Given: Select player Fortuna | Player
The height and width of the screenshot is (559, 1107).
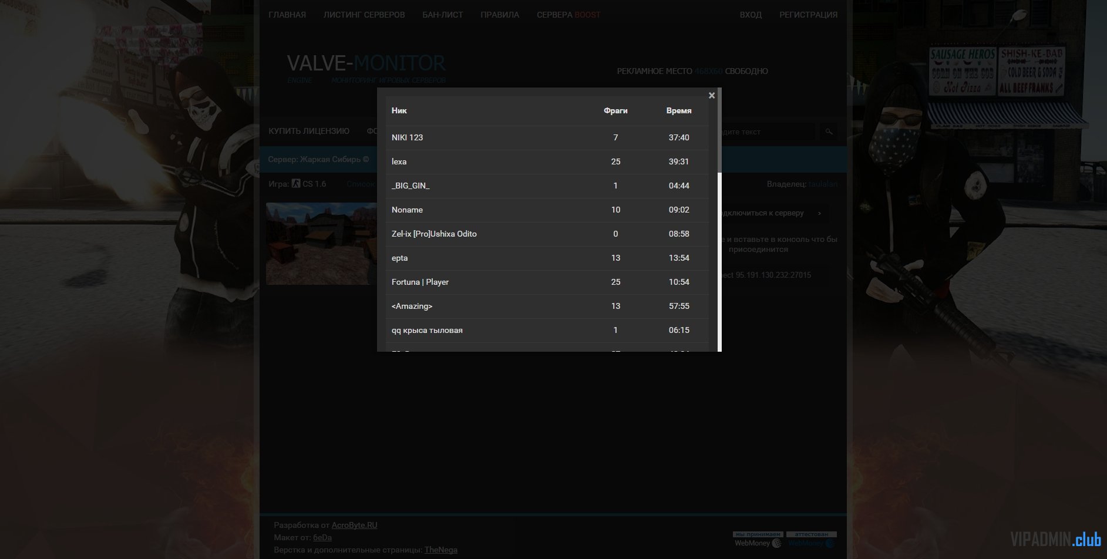Looking at the screenshot, I should click(x=547, y=282).
